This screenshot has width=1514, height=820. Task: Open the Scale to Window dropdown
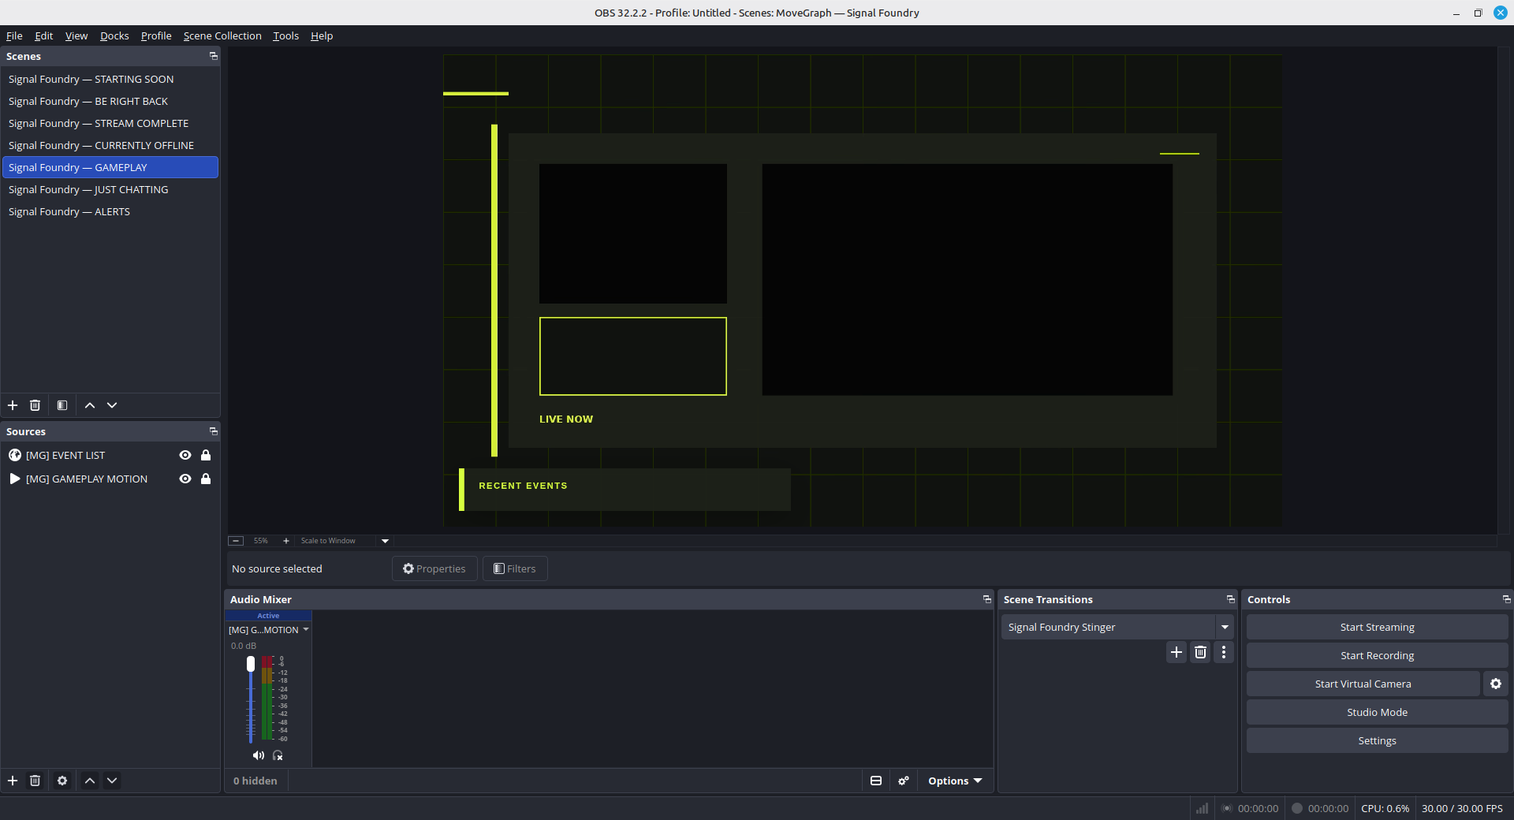tap(385, 541)
